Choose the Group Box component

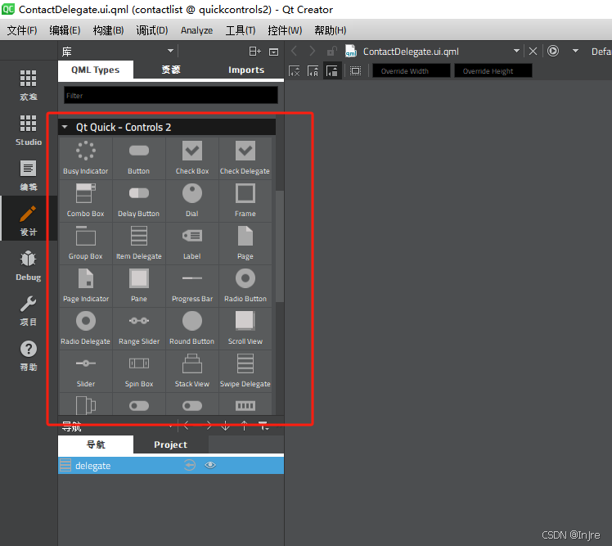point(85,243)
